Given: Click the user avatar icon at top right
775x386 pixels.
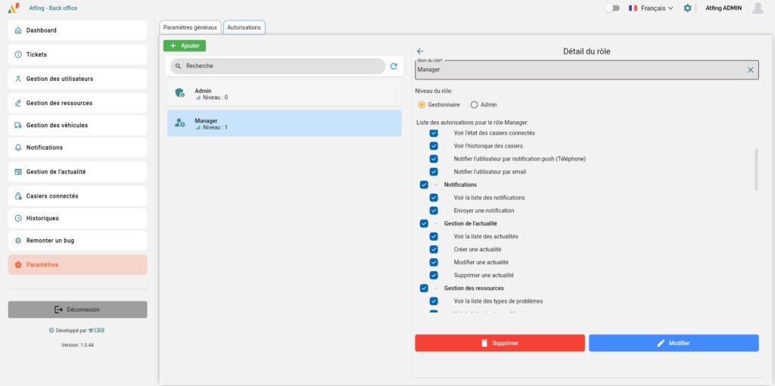Looking at the screenshot, I should [x=757, y=8].
